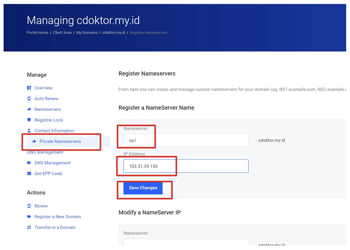Go to My Domains via breadcrumb

(87, 32)
